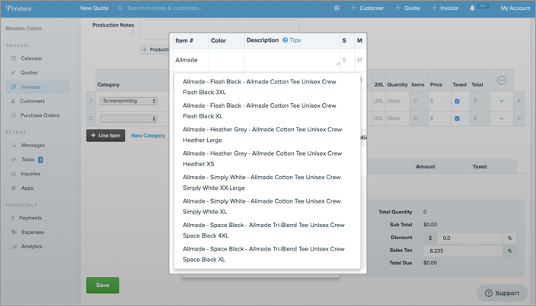Viewport: 536px width, 306px height.
Task: Click the Description text area
Action: point(292,58)
